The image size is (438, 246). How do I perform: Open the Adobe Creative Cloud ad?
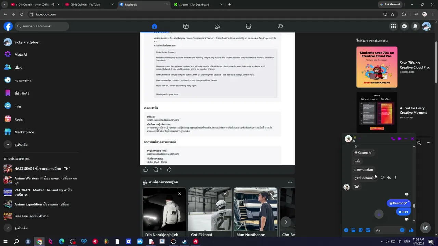[x=377, y=67]
